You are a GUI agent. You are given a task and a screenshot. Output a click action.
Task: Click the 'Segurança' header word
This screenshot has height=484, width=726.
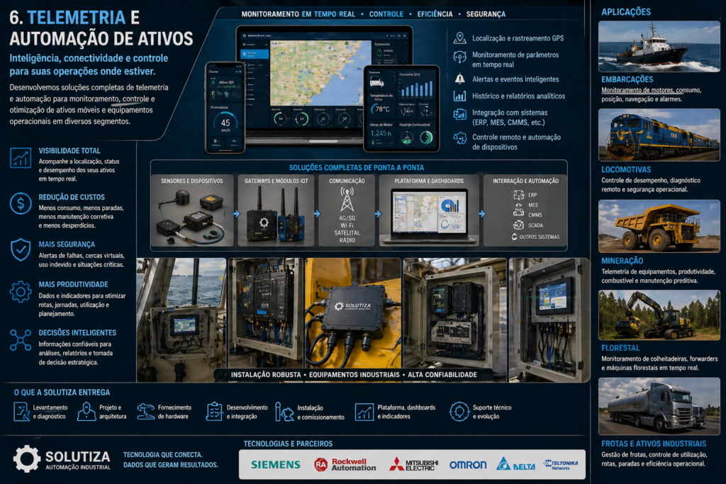click(486, 14)
